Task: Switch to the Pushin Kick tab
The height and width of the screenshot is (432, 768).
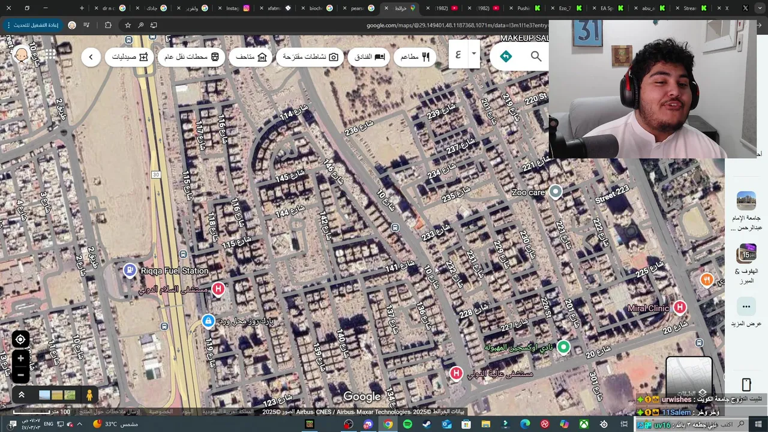Action: pos(523,8)
